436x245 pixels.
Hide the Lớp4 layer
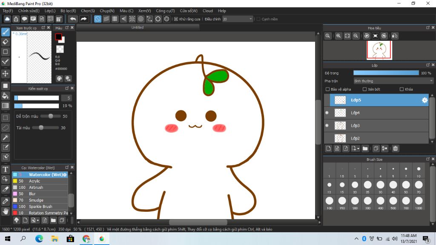pyautogui.click(x=327, y=113)
